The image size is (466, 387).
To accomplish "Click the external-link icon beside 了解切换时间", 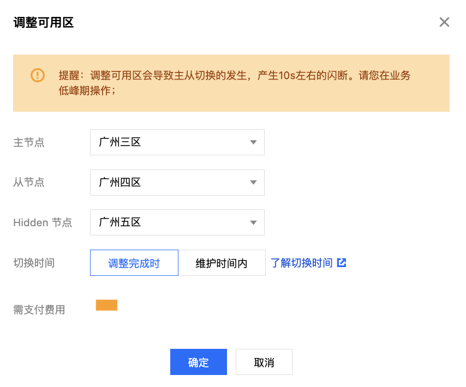I will 342,263.
